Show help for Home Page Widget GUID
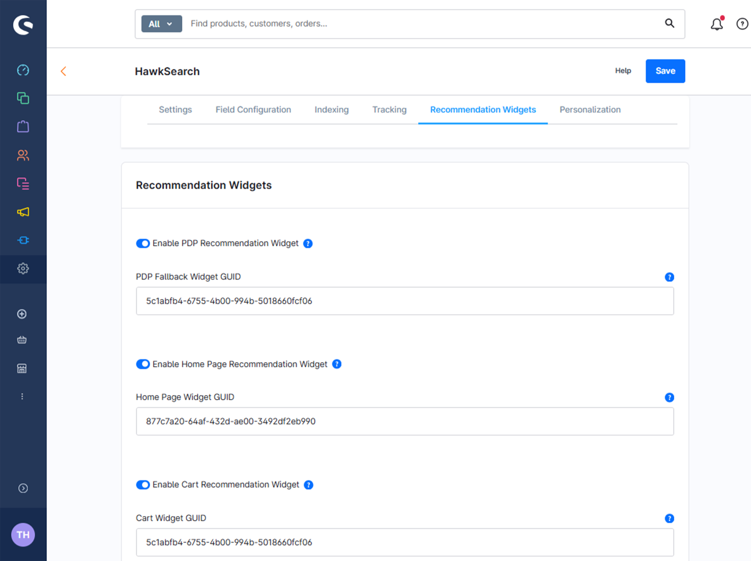 pos(669,397)
